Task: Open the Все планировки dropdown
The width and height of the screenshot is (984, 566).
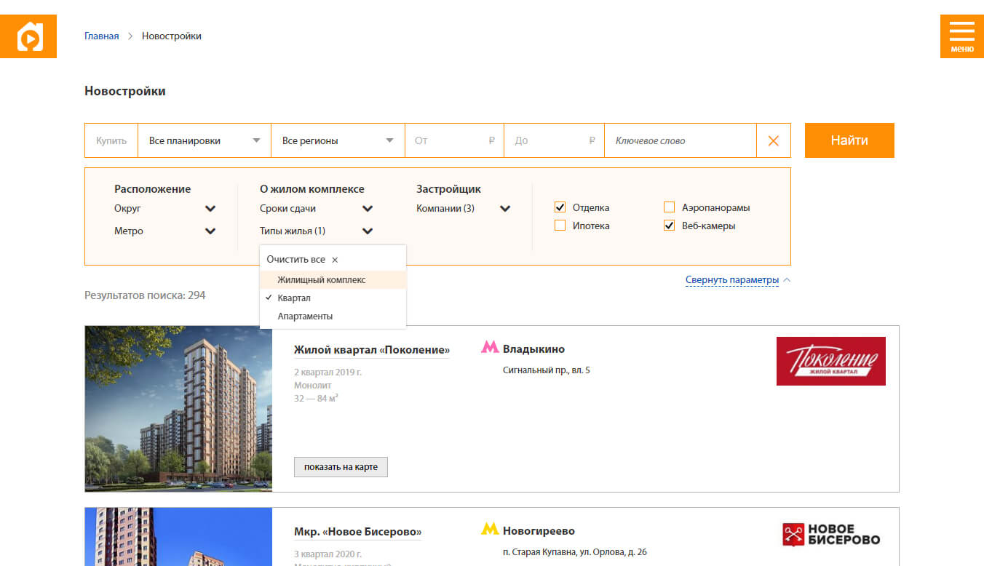Action: 204,140
